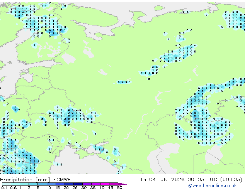Click the 2–5 mm legend color swatch
245x189 pixels.
coord(33,184)
